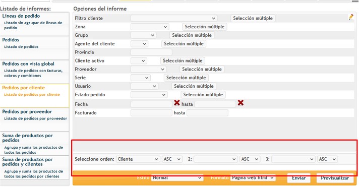The width and height of the screenshot is (359, 187).
Task: Open the ASC dropdown for order 2
Action: [x=250, y=159]
